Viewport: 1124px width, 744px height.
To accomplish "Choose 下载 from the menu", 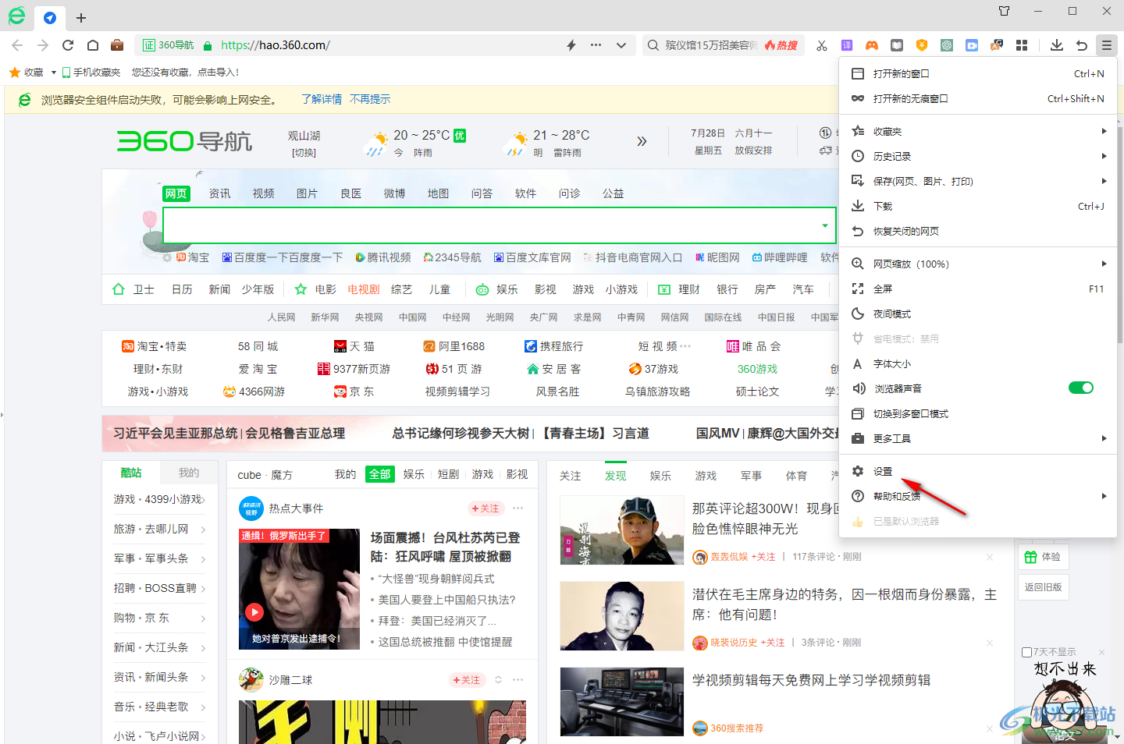I will coord(978,206).
